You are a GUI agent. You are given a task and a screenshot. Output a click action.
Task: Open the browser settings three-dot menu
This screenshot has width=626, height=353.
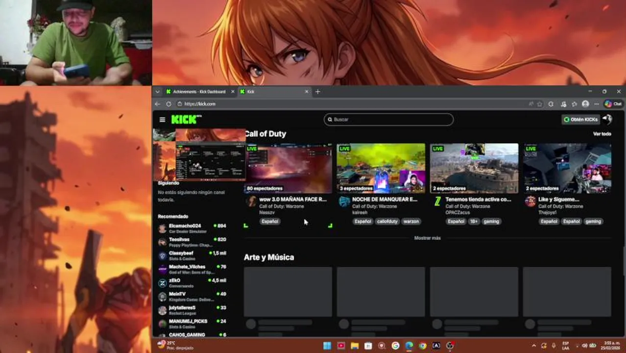[x=597, y=104]
